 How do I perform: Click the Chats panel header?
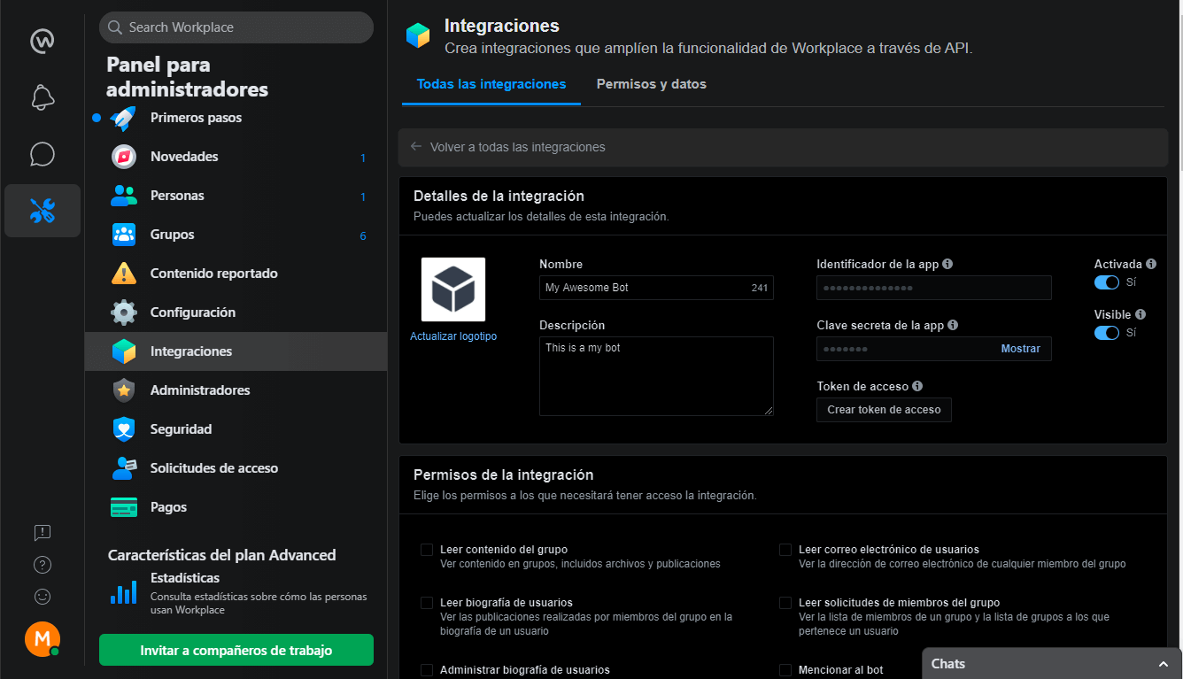pos(1052,664)
